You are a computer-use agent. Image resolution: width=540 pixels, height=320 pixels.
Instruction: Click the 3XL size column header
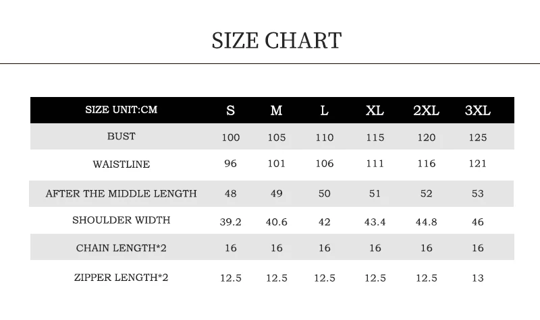pyautogui.click(x=478, y=110)
